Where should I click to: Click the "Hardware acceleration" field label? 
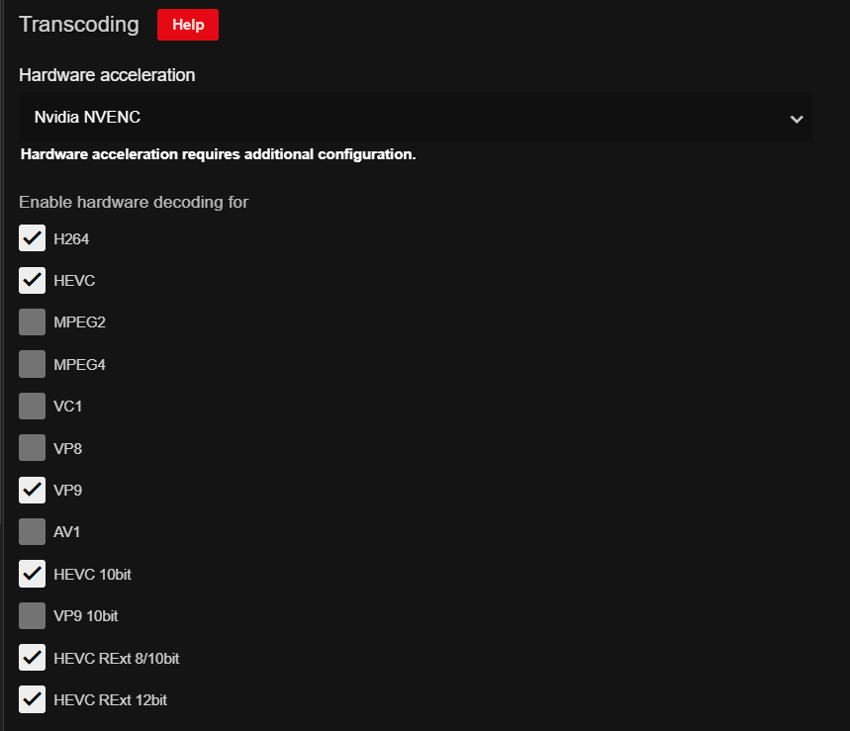tap(107, 75)
